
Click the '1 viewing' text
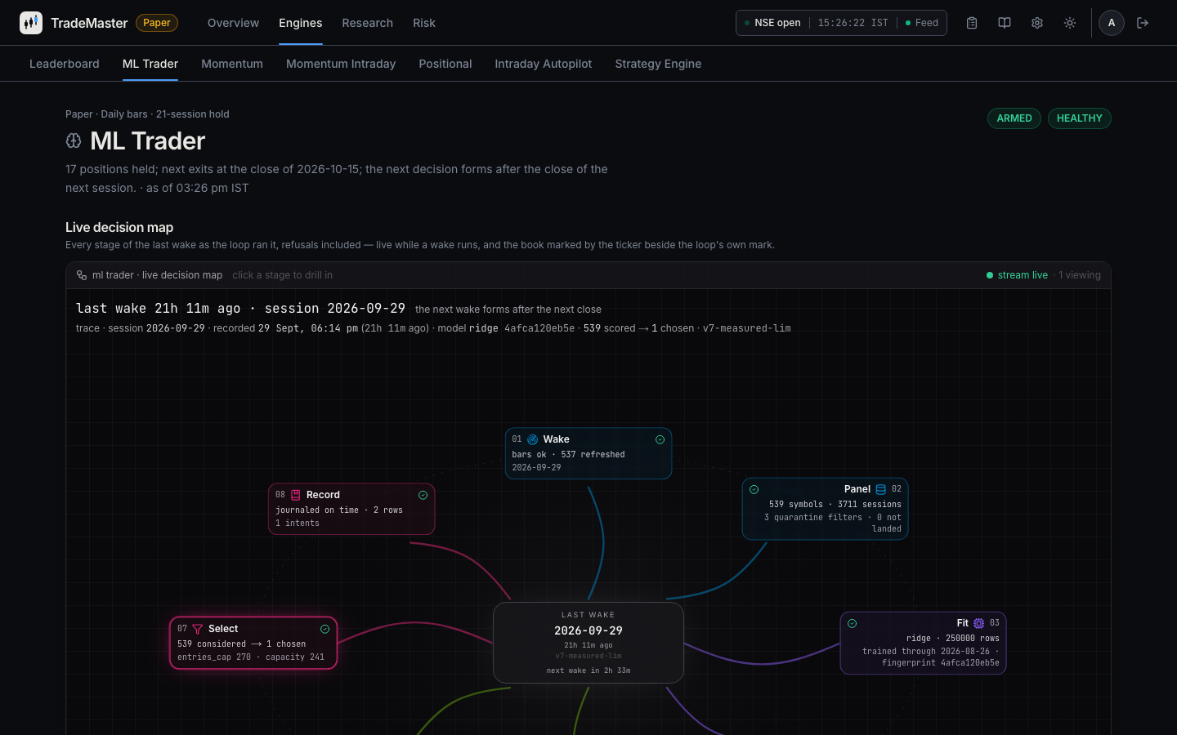pyautogui.click(x=1080, y=275)
